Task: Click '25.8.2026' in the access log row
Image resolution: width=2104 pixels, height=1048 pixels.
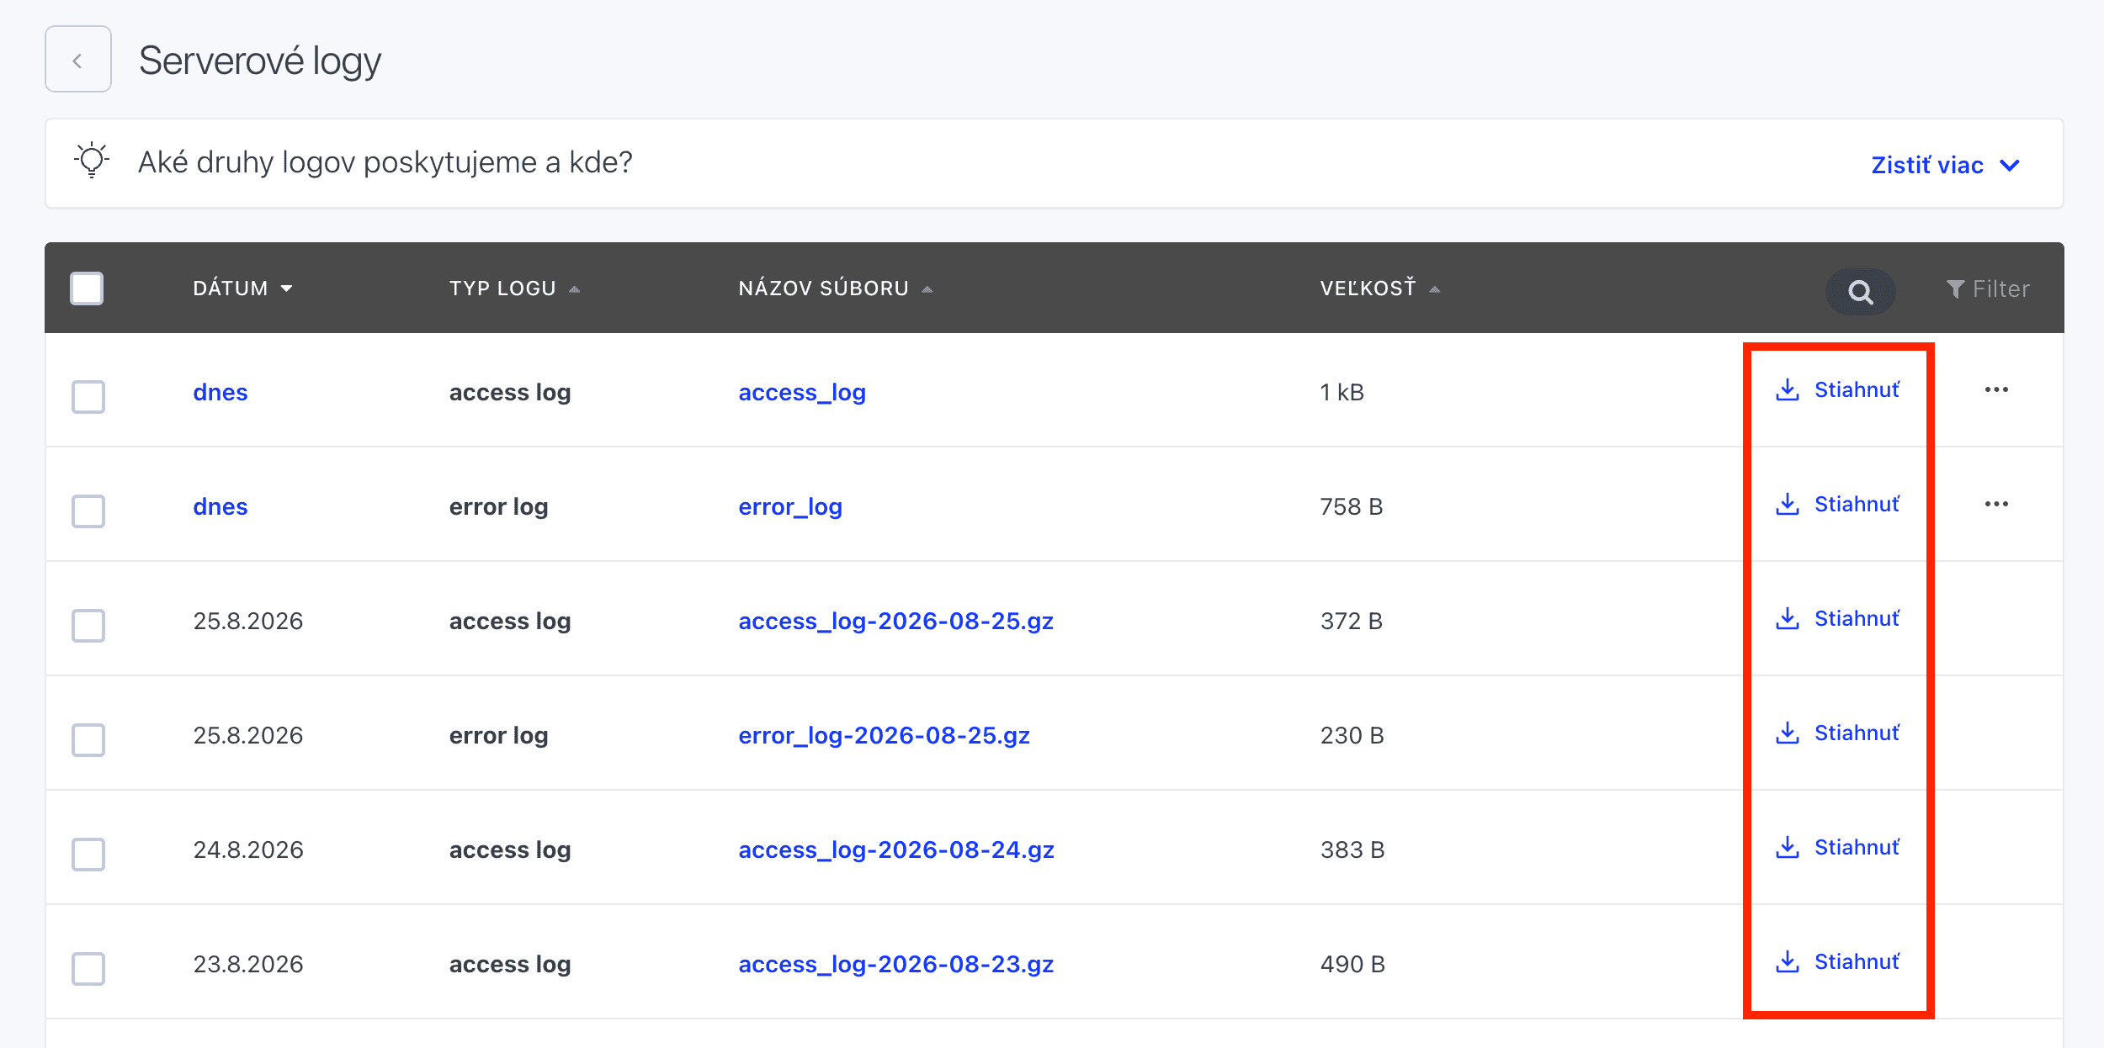Action: click(248, 622)
